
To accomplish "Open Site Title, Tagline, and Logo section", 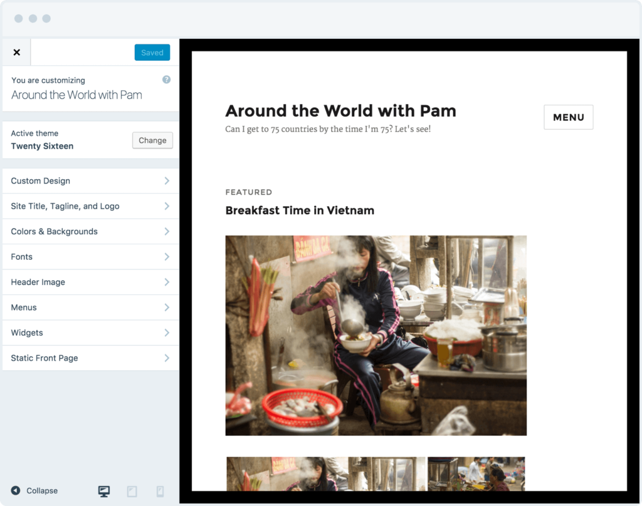I will 90,206.
